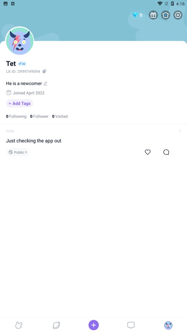Screen dimensions: 187x333
Task: Select profile avatar tab in bottom bar
Action: pos(168,325)
